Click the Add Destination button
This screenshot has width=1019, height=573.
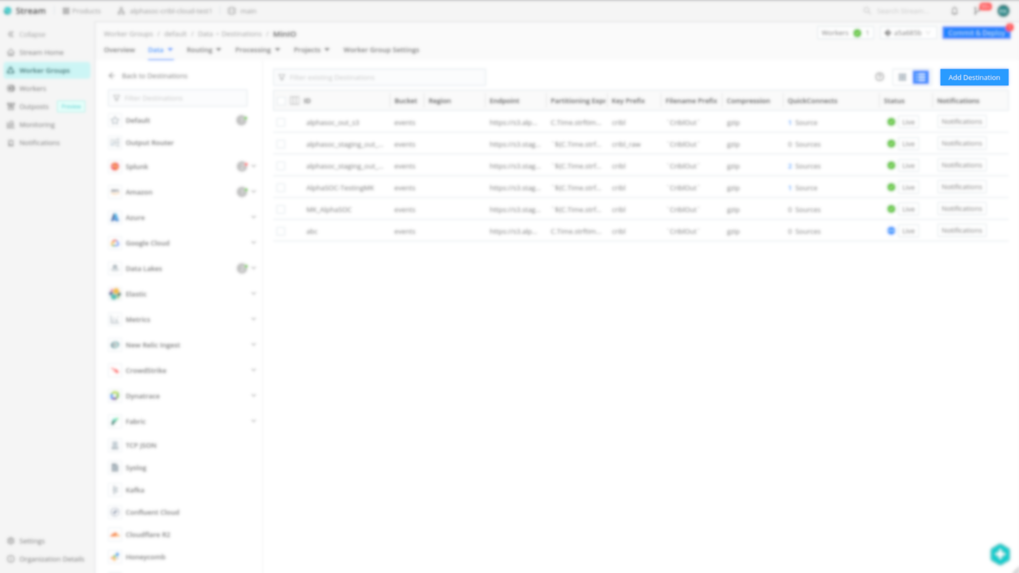tap(974, 77)
